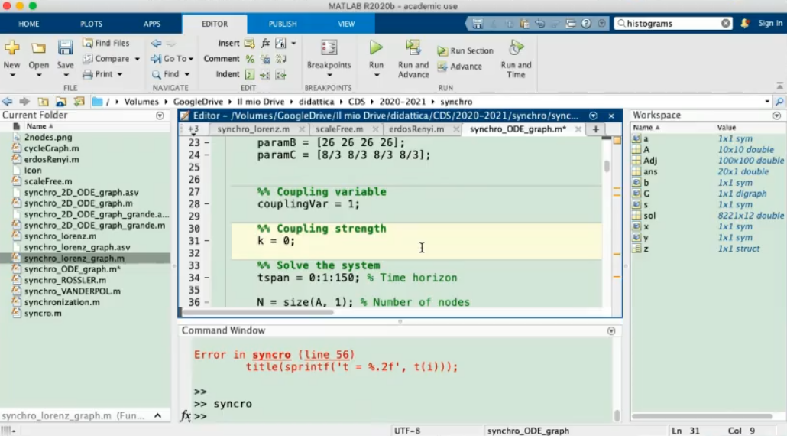Toggle breakpoint at line 28 margin
The image size is (787, 436).
coord(207,204)
